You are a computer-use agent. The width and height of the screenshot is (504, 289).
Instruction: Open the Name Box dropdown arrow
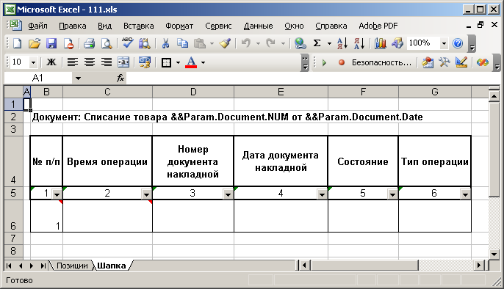(x=78, y=78)
